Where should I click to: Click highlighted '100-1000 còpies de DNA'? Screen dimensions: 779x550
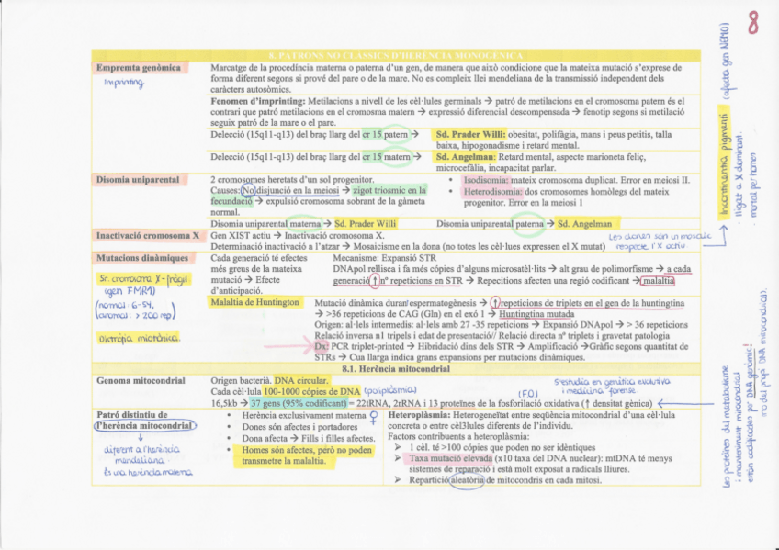coord(311,392)
